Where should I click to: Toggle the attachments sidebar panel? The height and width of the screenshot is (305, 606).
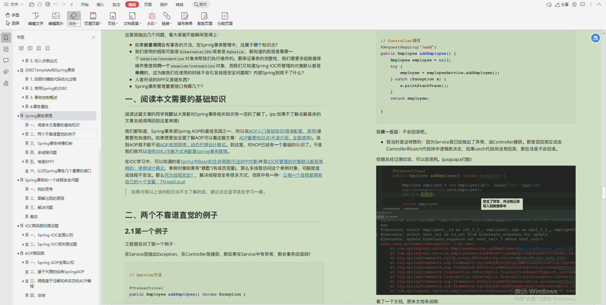[x=6, y=72]
